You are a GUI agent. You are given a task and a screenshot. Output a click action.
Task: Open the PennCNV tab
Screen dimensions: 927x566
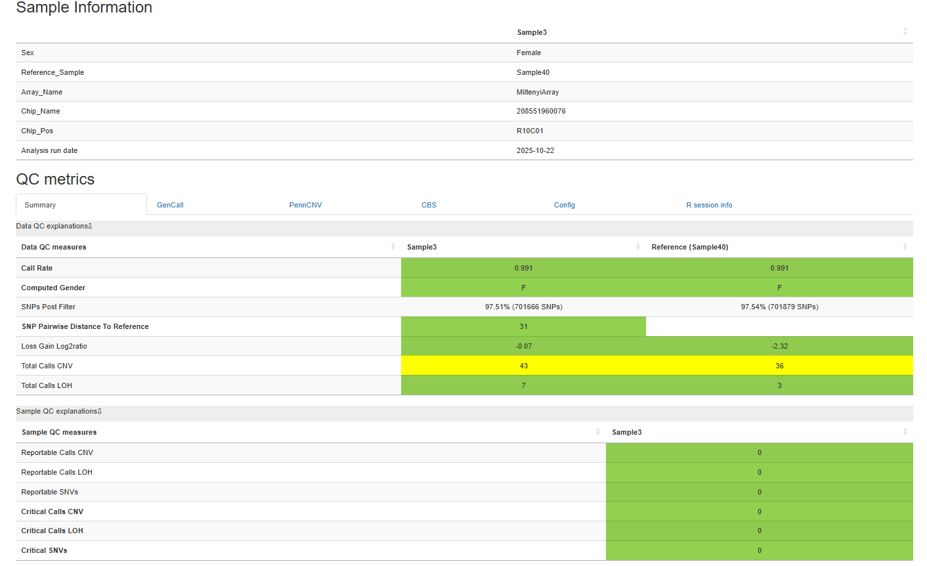(x=305, y=205)
